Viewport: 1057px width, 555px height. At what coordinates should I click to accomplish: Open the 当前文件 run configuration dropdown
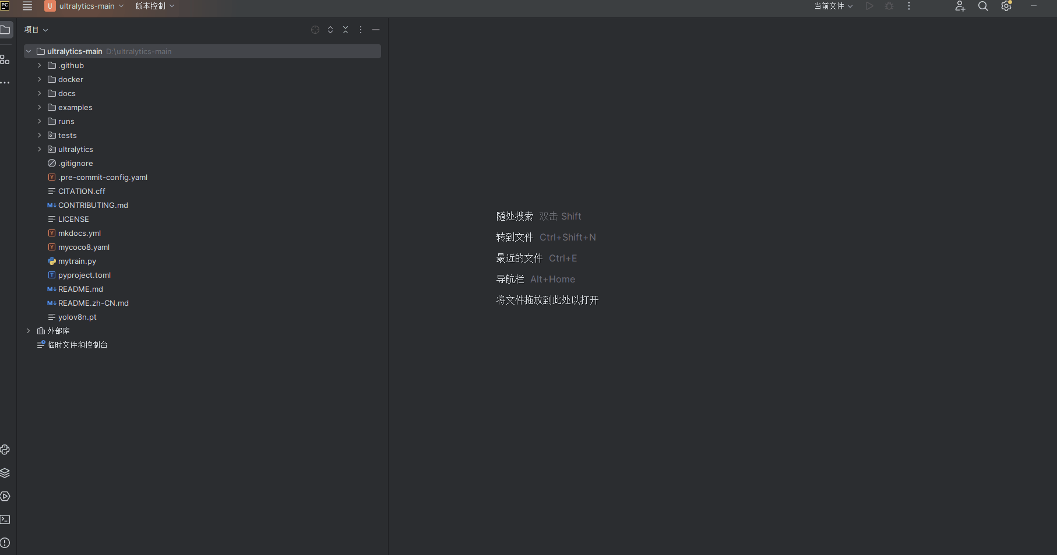coord(833,6)
